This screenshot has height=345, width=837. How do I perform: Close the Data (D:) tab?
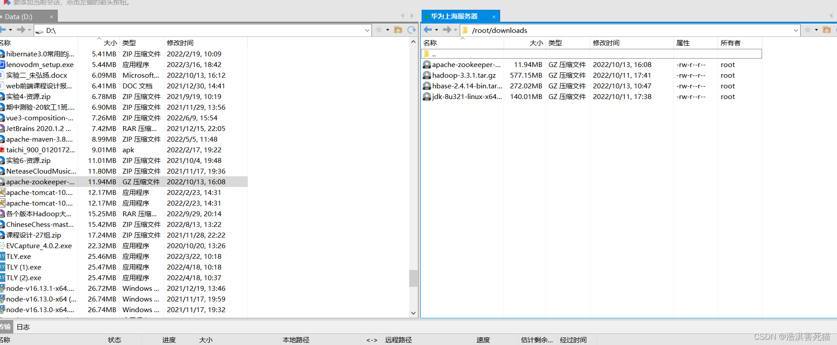pos(51,17)
